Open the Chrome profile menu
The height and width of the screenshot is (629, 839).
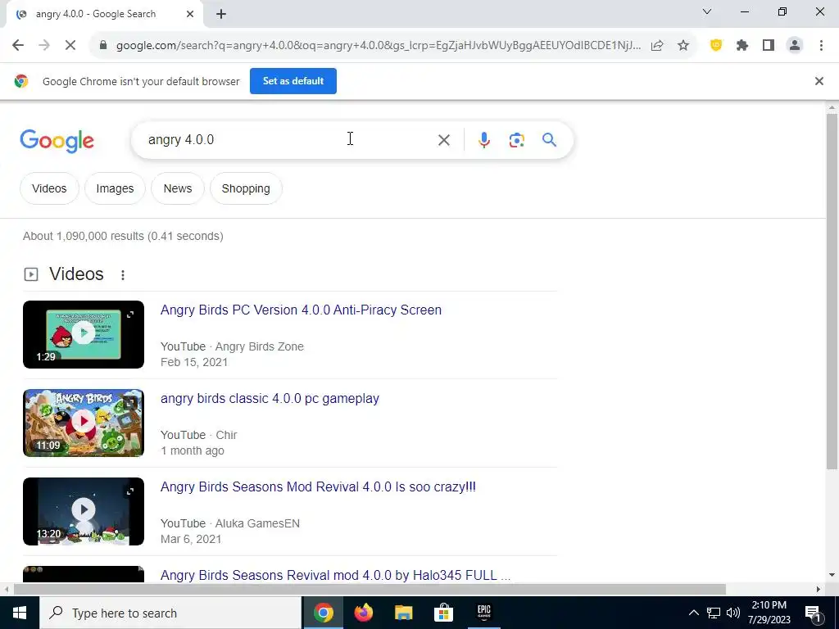pos(795,46)
